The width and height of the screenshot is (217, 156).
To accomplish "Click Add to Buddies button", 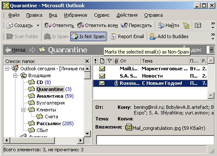I will click(169, 36).
